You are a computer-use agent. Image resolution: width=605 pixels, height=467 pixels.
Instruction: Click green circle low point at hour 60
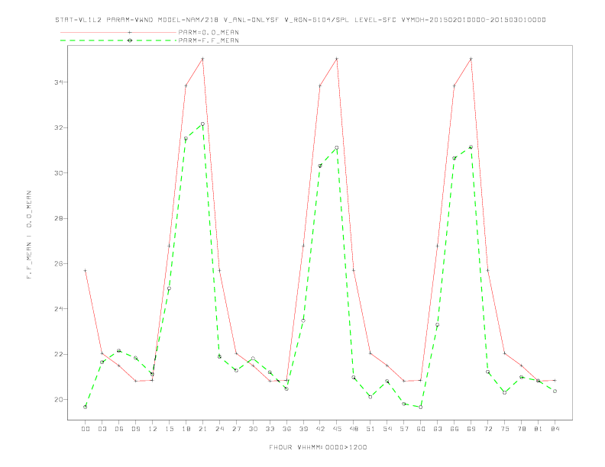click(421, 407)
